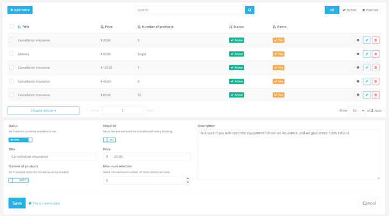Switch the Required toggle from NO
This screenshot has width=389, height=216.
click(x=109, y=140)
